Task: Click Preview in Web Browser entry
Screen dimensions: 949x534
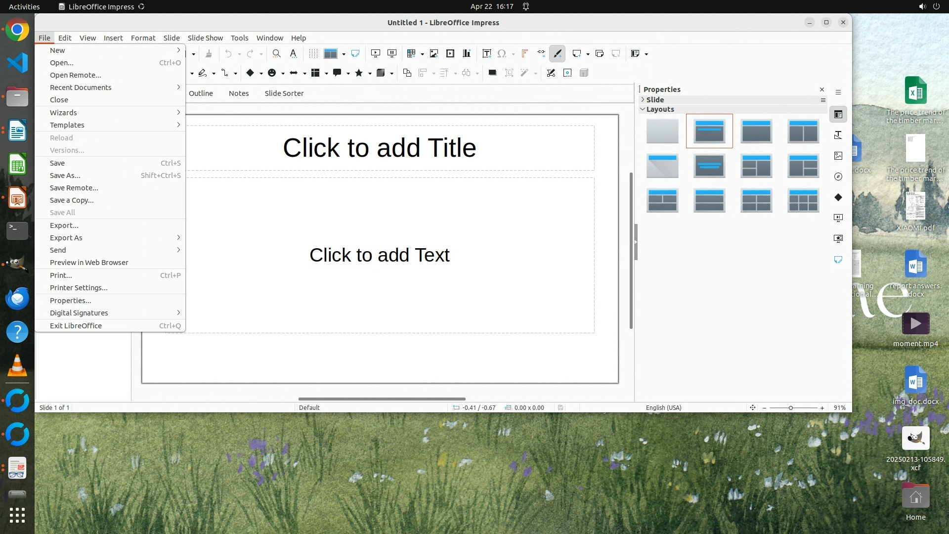Action: 89,263
